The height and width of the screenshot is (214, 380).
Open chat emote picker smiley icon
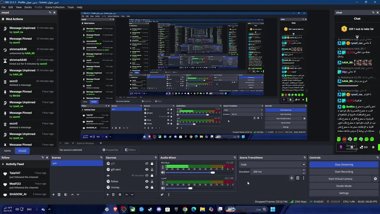pyautogui.click(x=352, y=147)
